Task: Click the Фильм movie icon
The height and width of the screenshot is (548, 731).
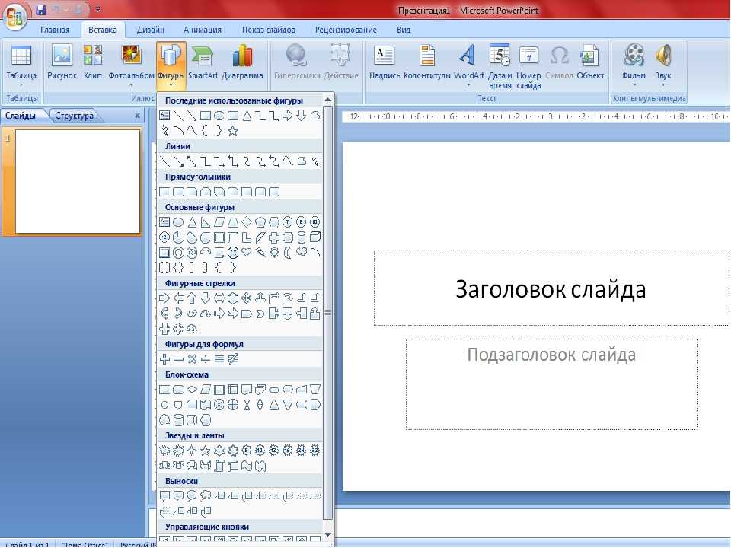Action: pyautogui.click(x=634, y=56)
